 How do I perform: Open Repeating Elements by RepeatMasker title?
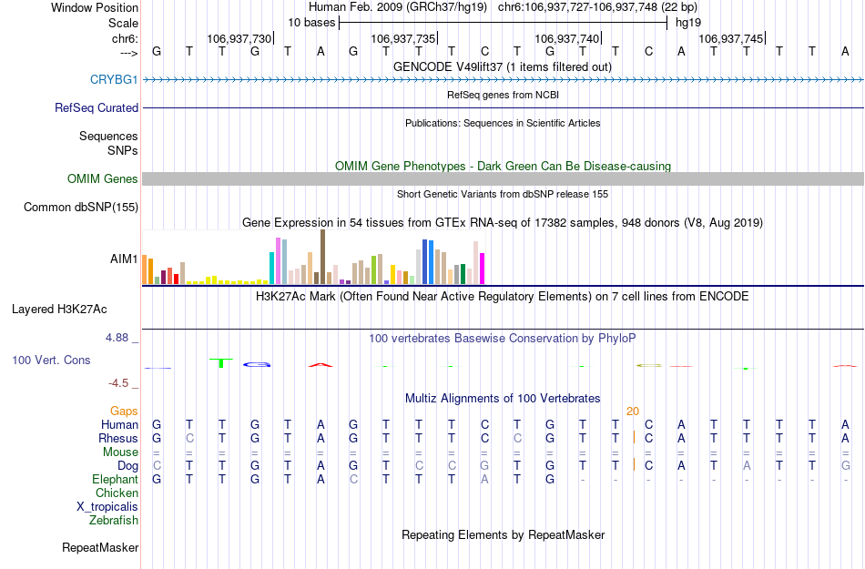click(x=503, y=534)
